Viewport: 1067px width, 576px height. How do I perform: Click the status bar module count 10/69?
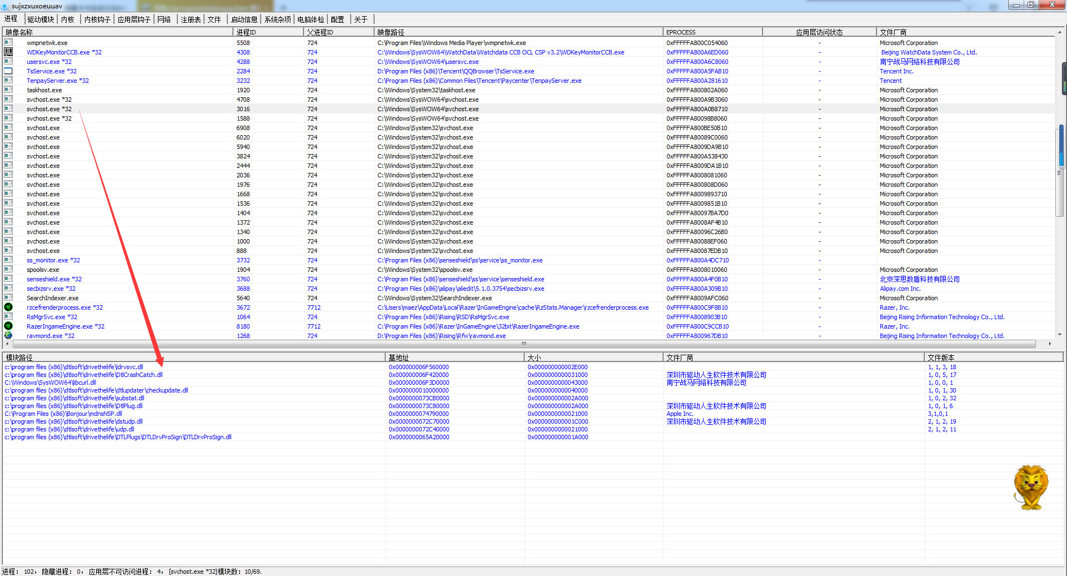pos(253,572)
